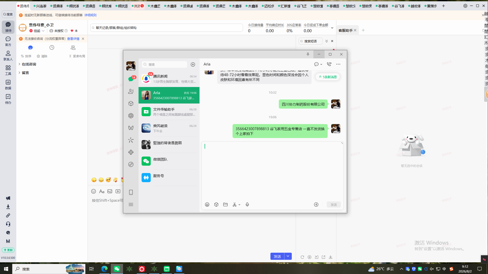Select the history clock tab in conversation panel
Viewport: 488px width, 274px height.
coord(52,47)
